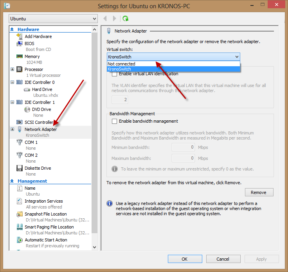Expand the Processor tree node
The image size is (288, 272).
12,69
